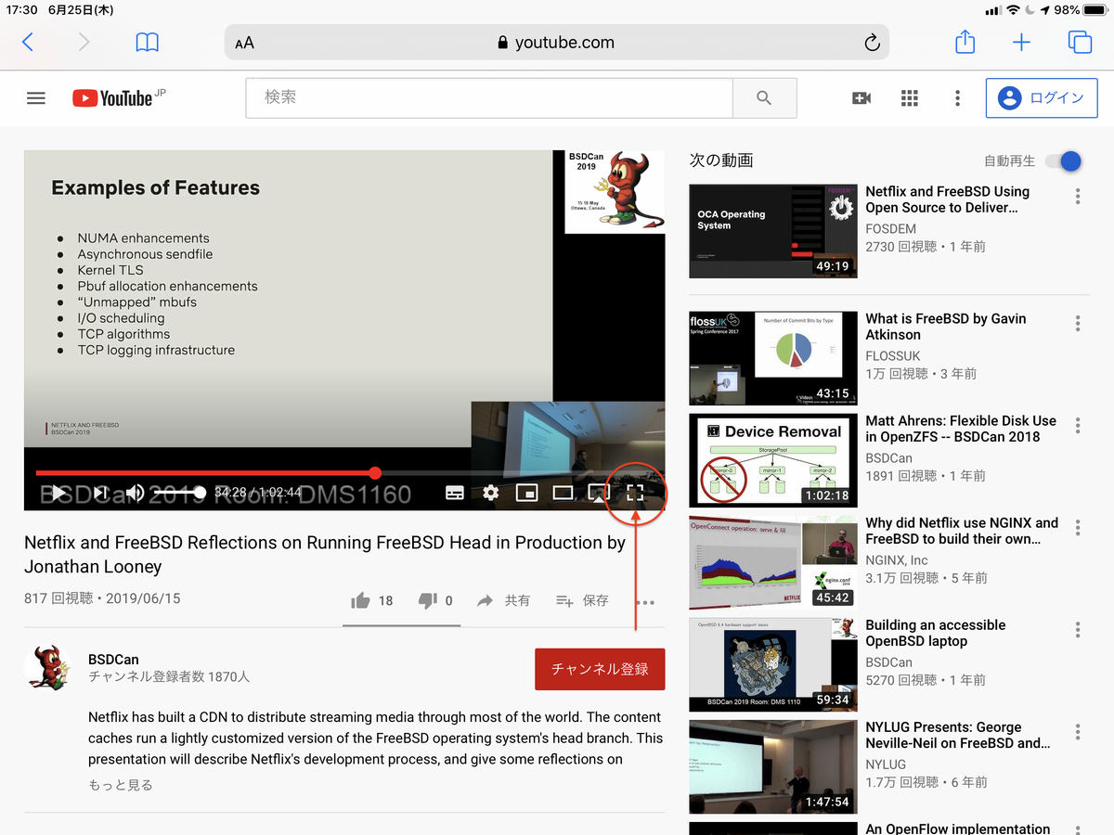Image resolution: width=1114 pixels, height=835 pixels.
Task: Open 'Why did Netflix use NGINX' title
Action: 962,531
